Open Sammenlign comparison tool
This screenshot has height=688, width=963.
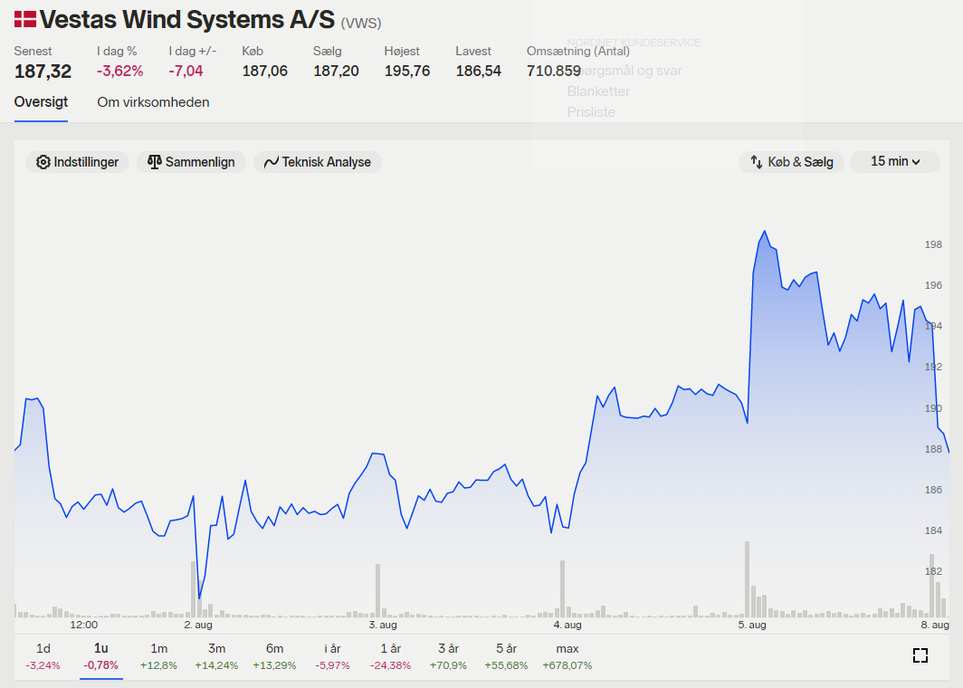click(x=191, y=162)
